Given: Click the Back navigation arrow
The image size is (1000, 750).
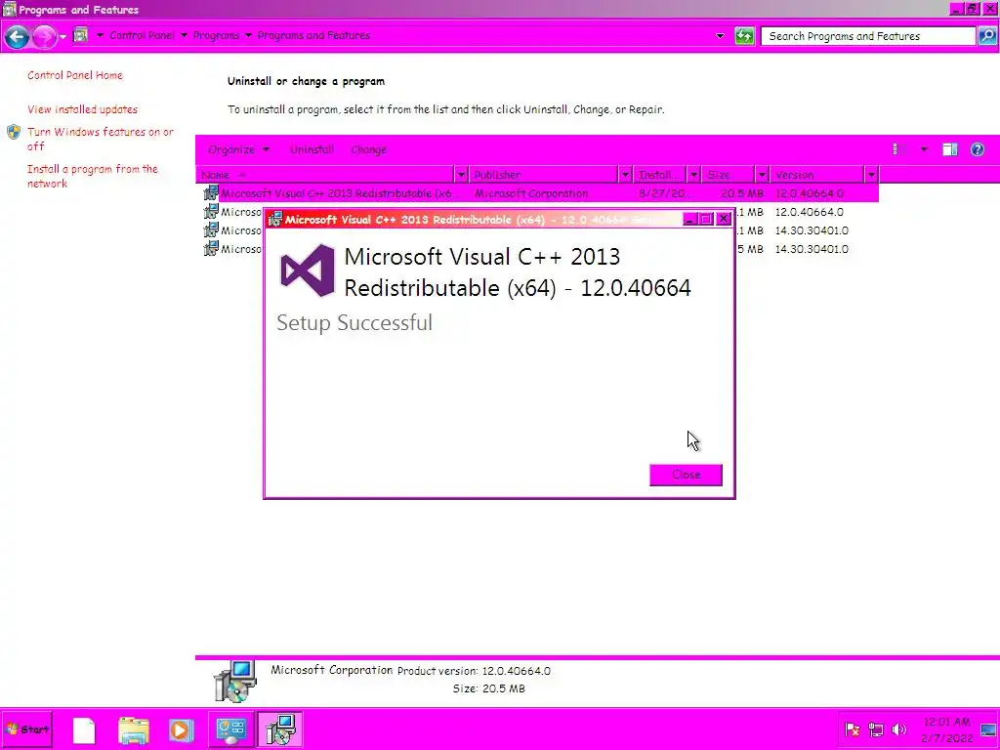Looking at the screenshot, I should point(18,36).
